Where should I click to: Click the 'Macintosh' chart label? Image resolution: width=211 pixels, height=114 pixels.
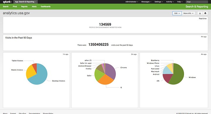click(155, 71)
